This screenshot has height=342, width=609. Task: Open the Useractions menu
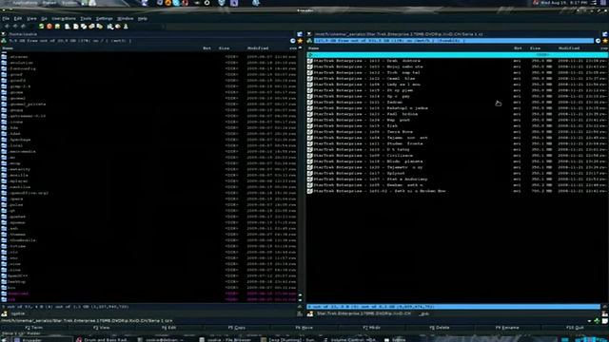(64, 19)
